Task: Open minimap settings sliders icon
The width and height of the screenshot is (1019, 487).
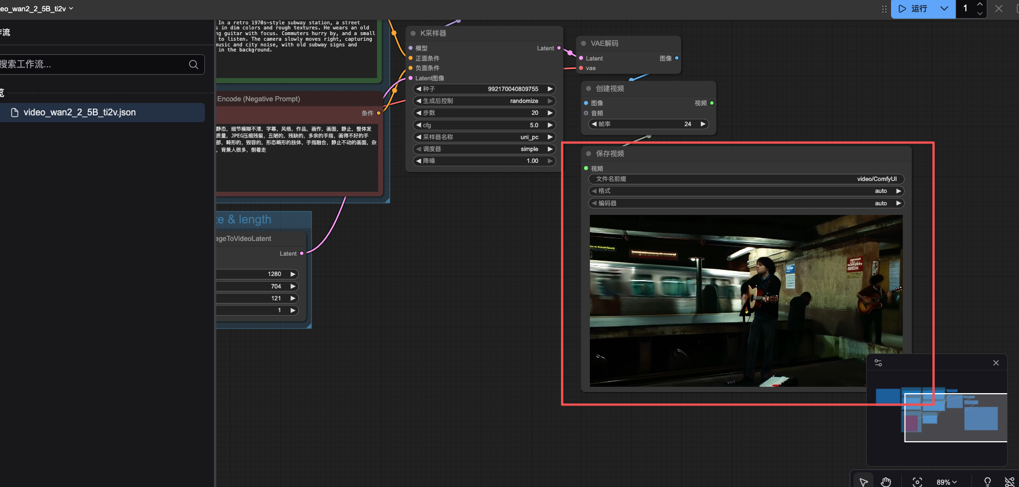Action: 878,363
